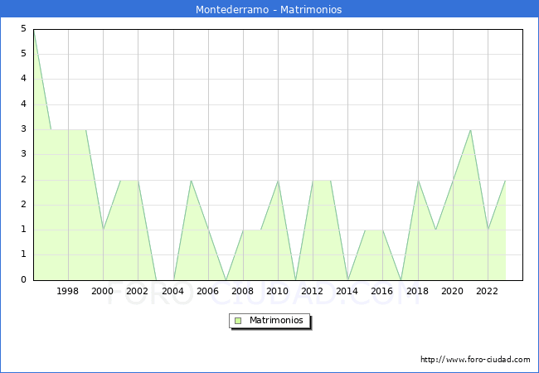Screen dimensions: 539x373
Task: Click the 2020 x-axis label
Action: pyautogui.click(x=452, y=291)
